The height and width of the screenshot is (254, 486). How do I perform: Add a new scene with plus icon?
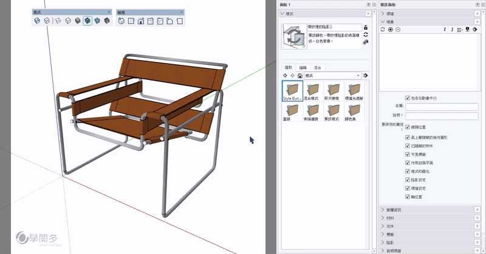pos(391,29)
